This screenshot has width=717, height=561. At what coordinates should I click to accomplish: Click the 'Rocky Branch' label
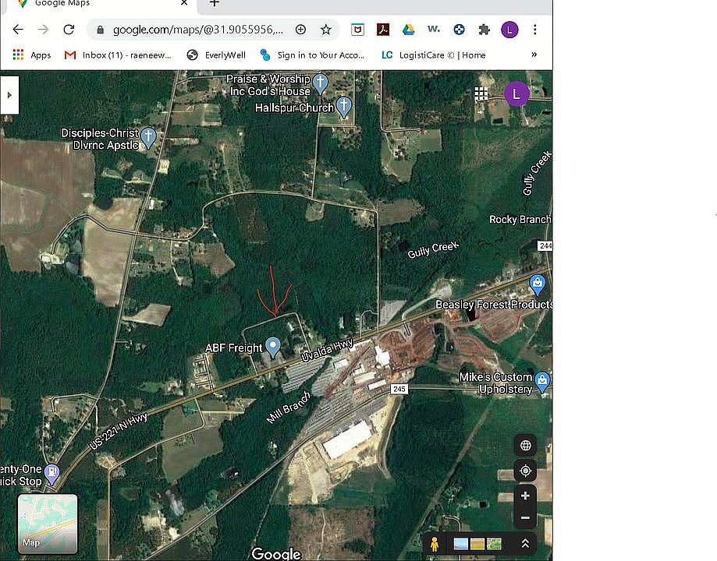(x=520, y=219)
